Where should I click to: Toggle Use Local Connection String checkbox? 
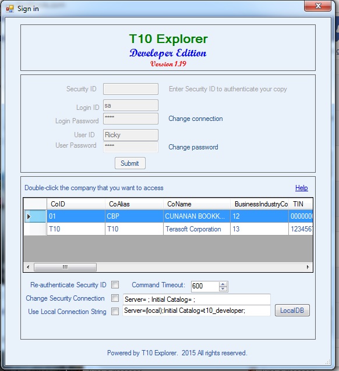coord(115,311)
